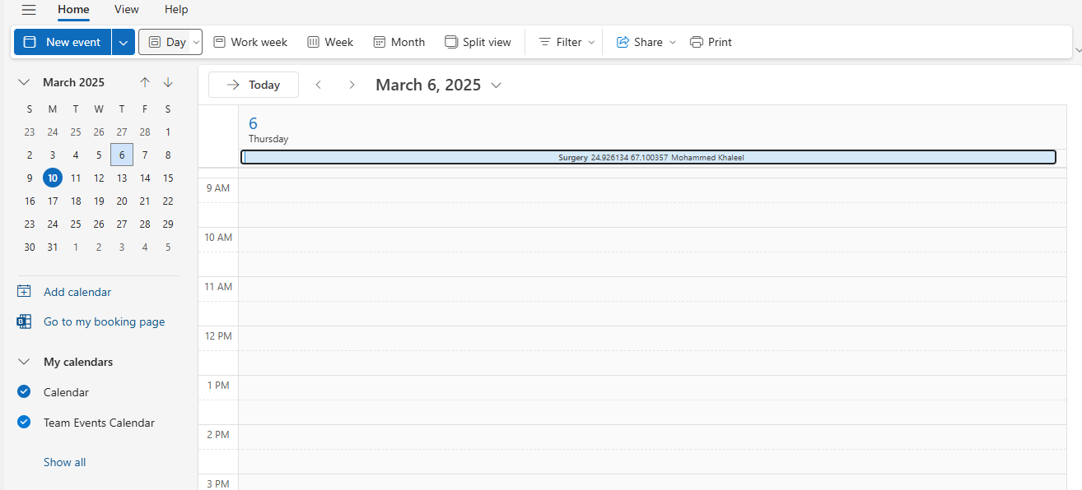This screenshot has width=1082, height=490.
Task: Select March 10 in mini calendar
Action: (53, 178)
